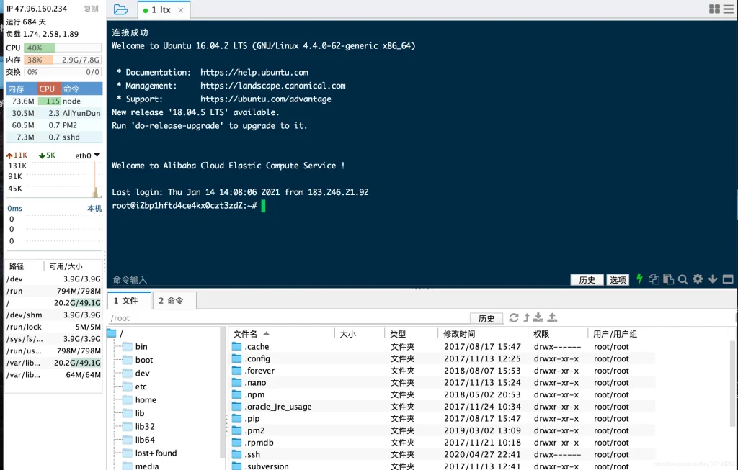Click the upload icon in the file panel toolbar

(x=552, y=317)
